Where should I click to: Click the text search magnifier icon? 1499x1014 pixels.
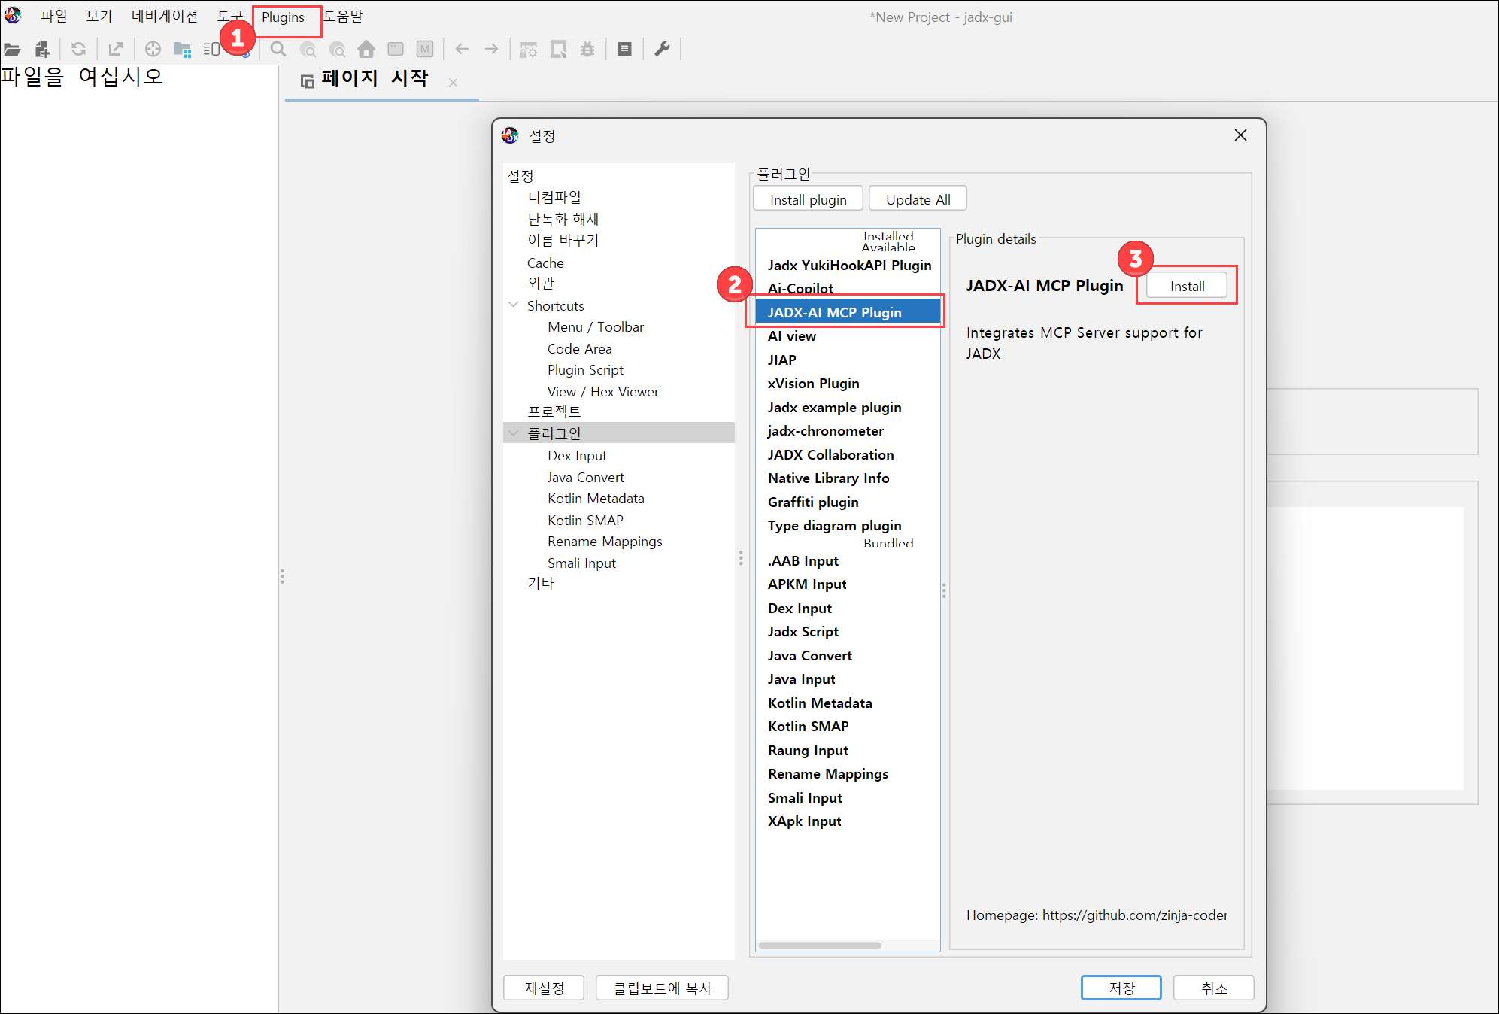coord(278,50)
